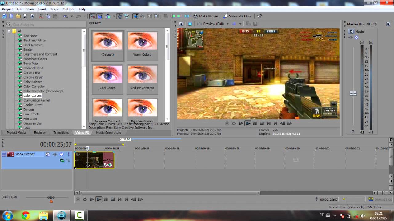Screen dimensions: 394x221
Task: Open the Undo history dropdown arrow
Action: click(x=72, y=16)
